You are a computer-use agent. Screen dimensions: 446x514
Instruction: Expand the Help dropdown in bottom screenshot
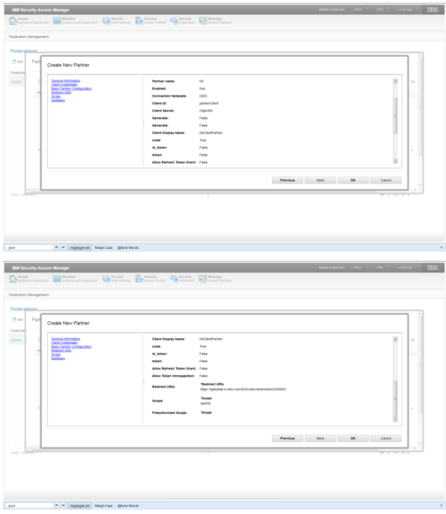click(x=382, y=267)
